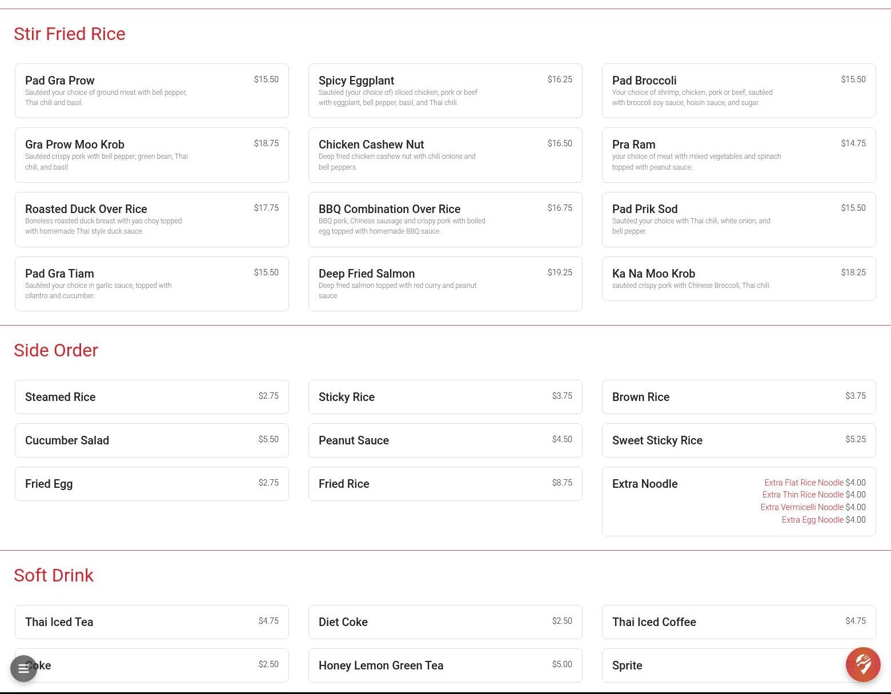891x694 pixels.
Task: Select the Coke drink priced $2.50
Action: coord(152,665)
